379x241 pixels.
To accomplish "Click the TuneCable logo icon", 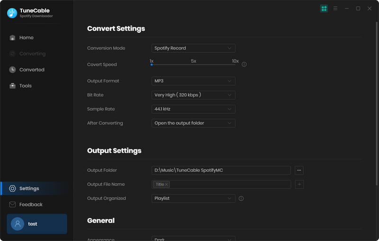I will coord(12,13).
